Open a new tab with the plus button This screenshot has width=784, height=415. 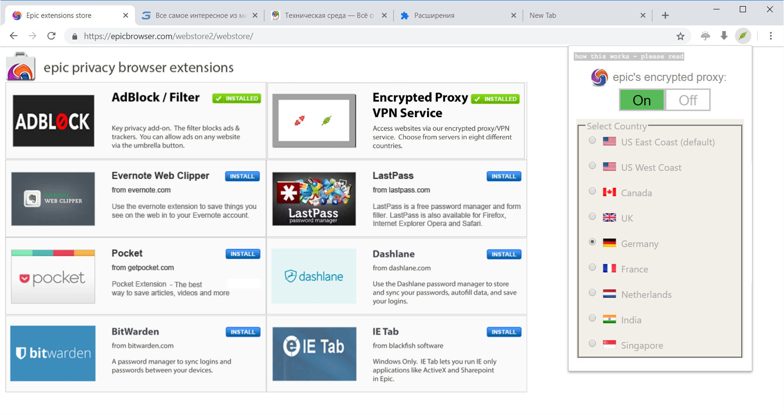coord(665,16)
